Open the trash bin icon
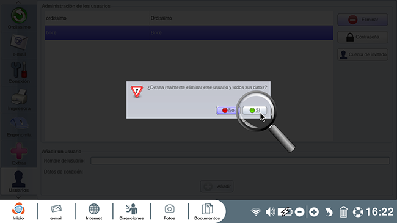The image size is (397, 223). click(x=343, y=212)
